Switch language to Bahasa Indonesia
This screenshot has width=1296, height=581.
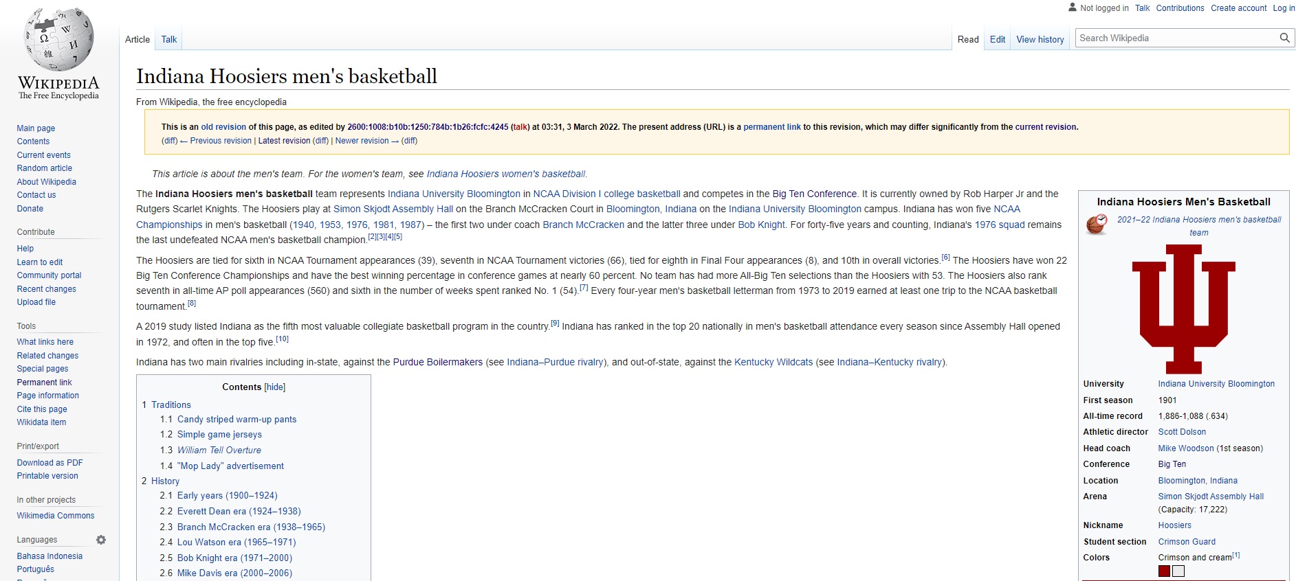click(x=50, y=556)
